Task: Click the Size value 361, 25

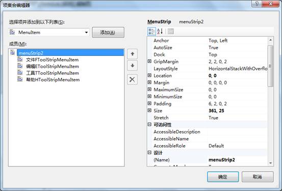Action: click(x=216, y=111)
